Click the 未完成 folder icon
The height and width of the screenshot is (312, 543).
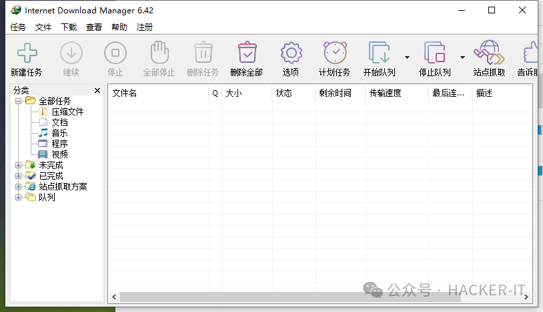coord(31,164)
